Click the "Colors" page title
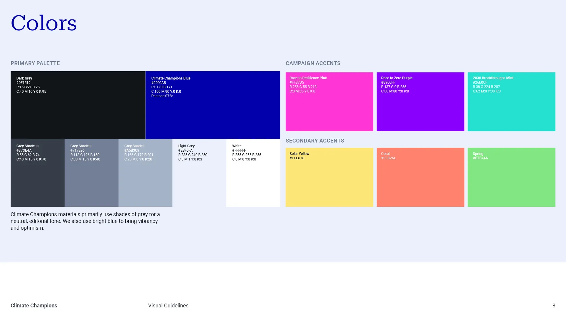566x318 pixels. (x=44, y=23)
